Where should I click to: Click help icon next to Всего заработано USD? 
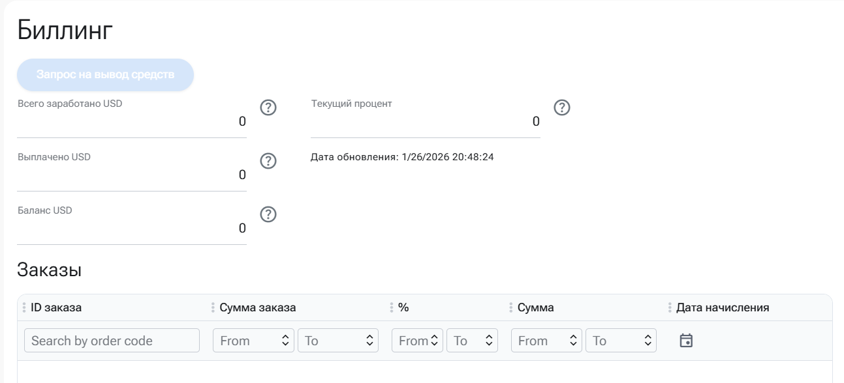[268, 107]
